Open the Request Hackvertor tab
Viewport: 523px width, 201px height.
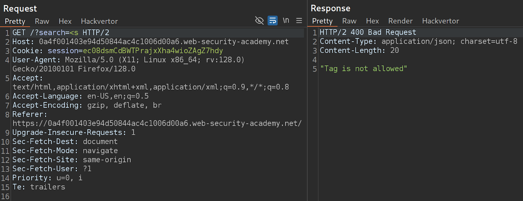(x=99, y=21)
